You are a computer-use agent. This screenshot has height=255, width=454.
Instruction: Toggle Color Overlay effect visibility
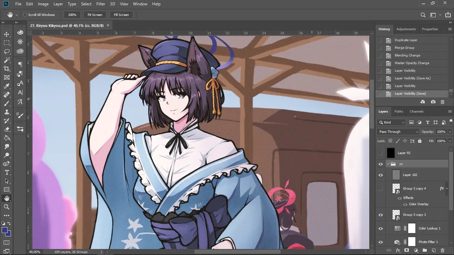pos(405,204)
